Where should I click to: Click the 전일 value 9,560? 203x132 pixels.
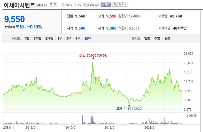click(80, 16)
